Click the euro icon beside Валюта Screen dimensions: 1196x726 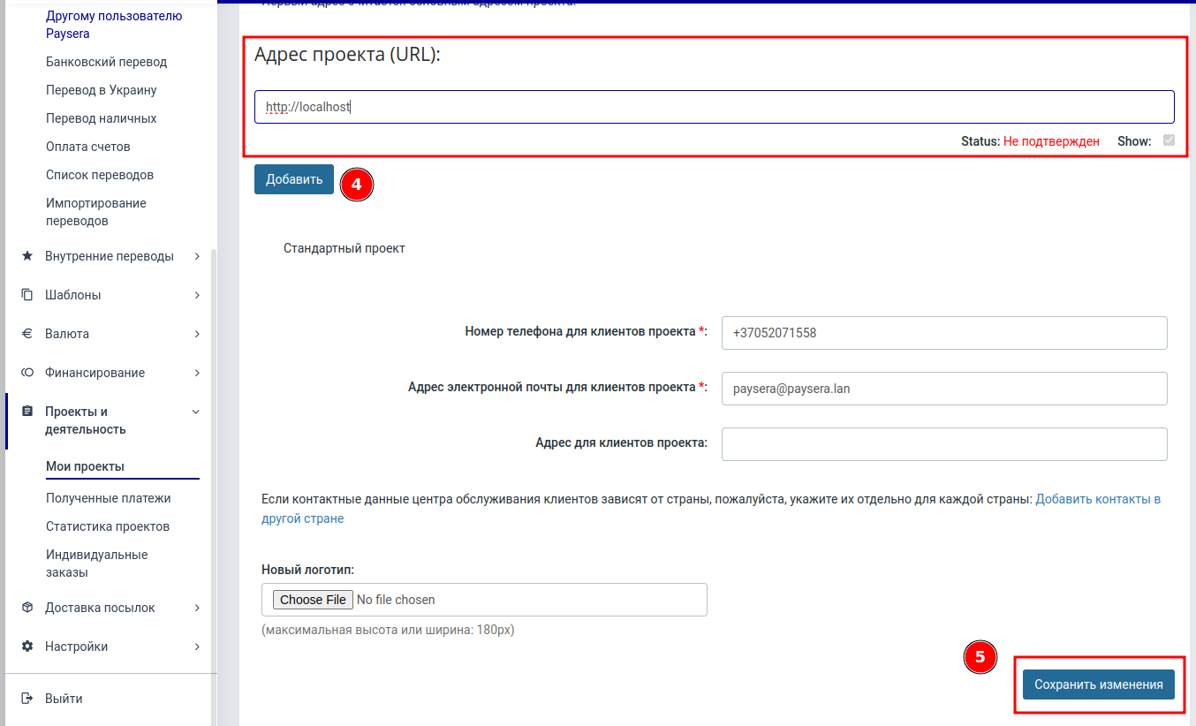click(26, 334)
